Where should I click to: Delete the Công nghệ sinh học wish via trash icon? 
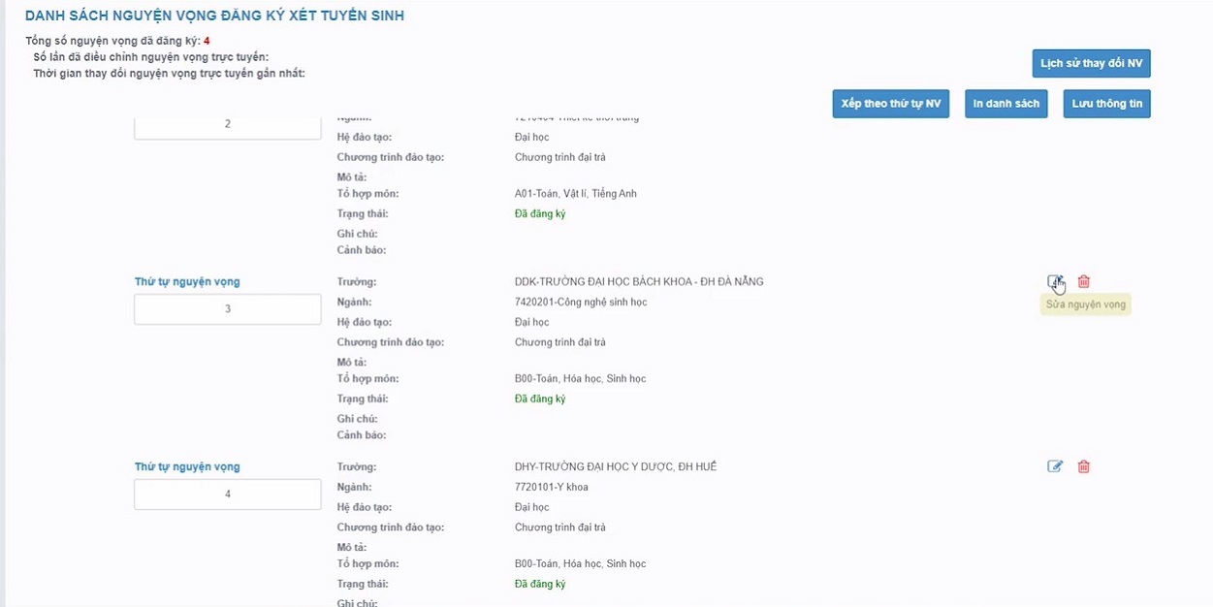[x=1084, y=282]
